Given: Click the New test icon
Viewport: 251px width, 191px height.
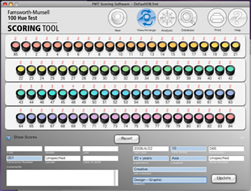Looking at the screenshot, I should (x=117, y=17).
